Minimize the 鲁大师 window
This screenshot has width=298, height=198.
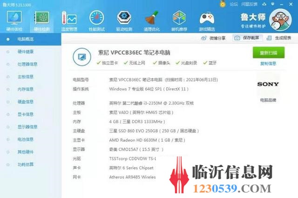[281, 4]
